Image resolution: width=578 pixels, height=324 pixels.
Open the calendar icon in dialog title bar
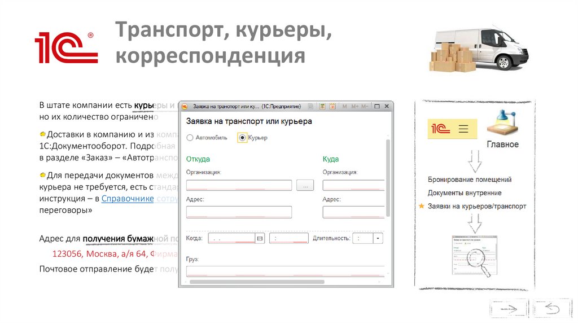click(332, 106)
